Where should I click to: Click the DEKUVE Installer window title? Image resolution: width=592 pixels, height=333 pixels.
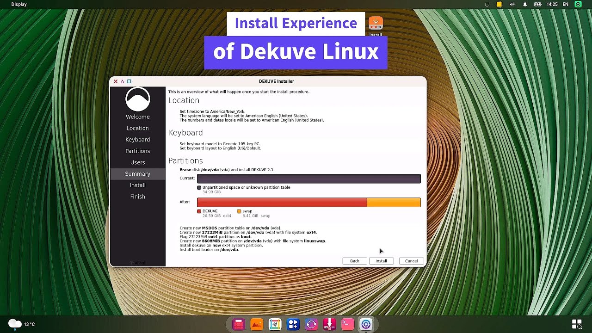pos(277,81)
